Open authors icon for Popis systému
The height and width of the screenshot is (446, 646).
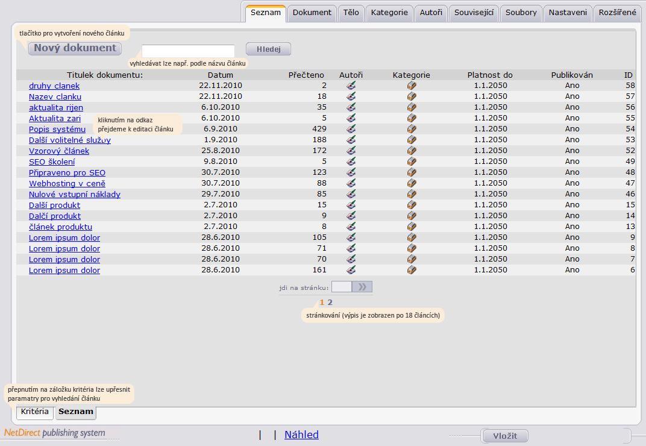[x=351, y=128]
